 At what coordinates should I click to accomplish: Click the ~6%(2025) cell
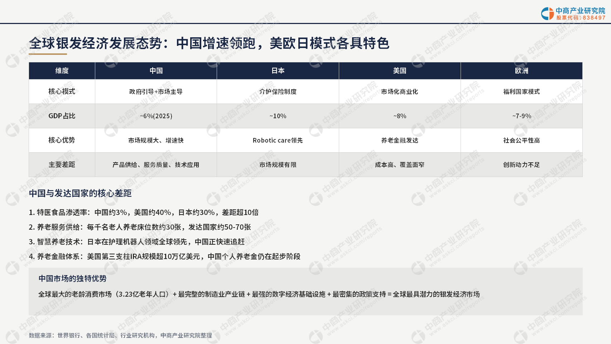pos(156,116)
